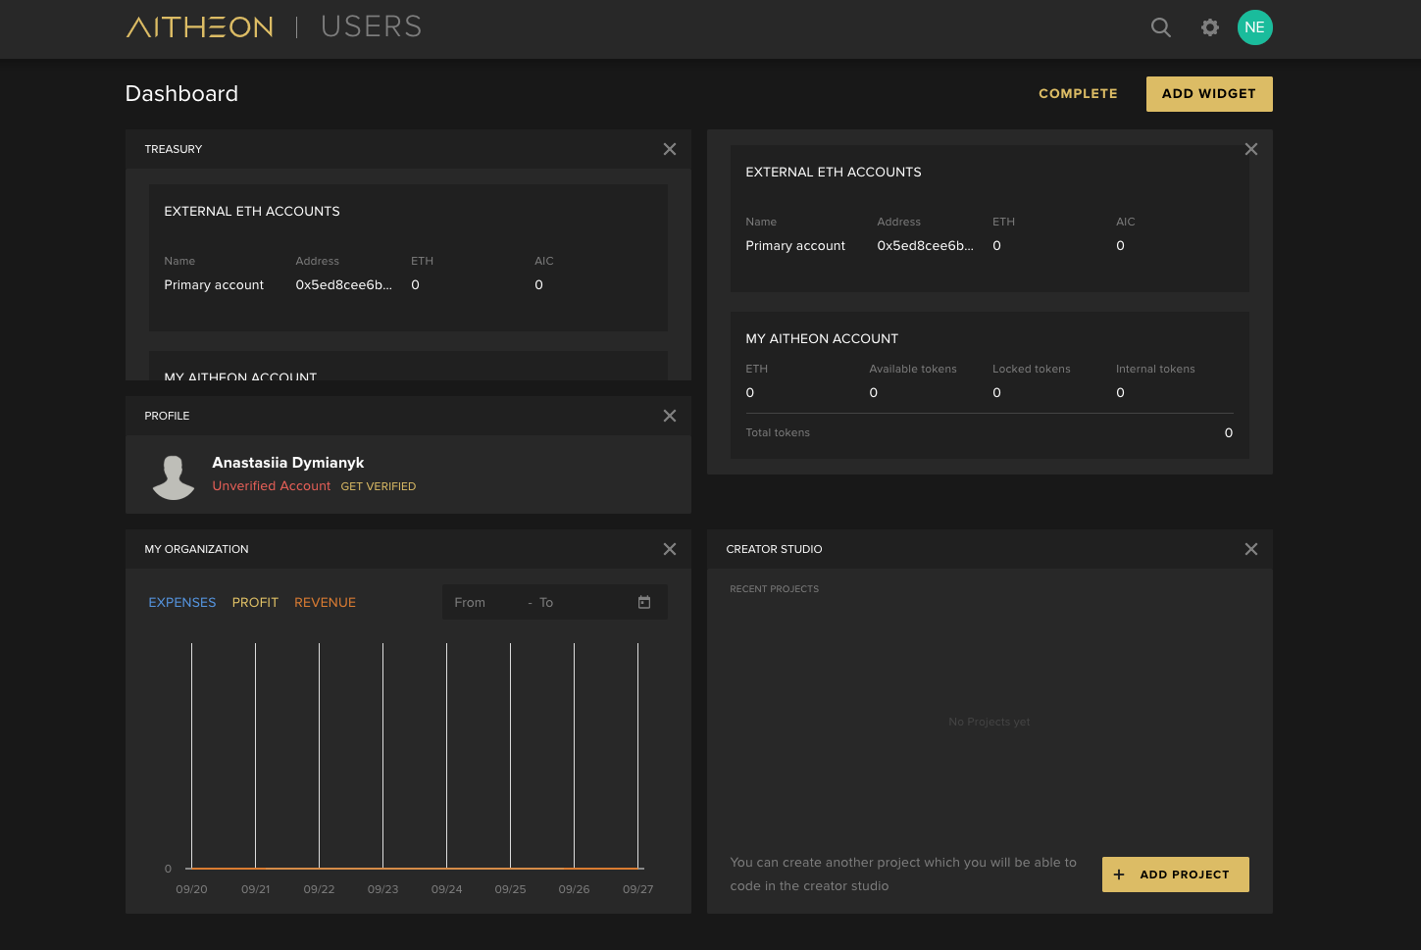This screenshot has height=950, width=1421.
Task: Click the profile avatar silhouette image
Action: point(174,477)
